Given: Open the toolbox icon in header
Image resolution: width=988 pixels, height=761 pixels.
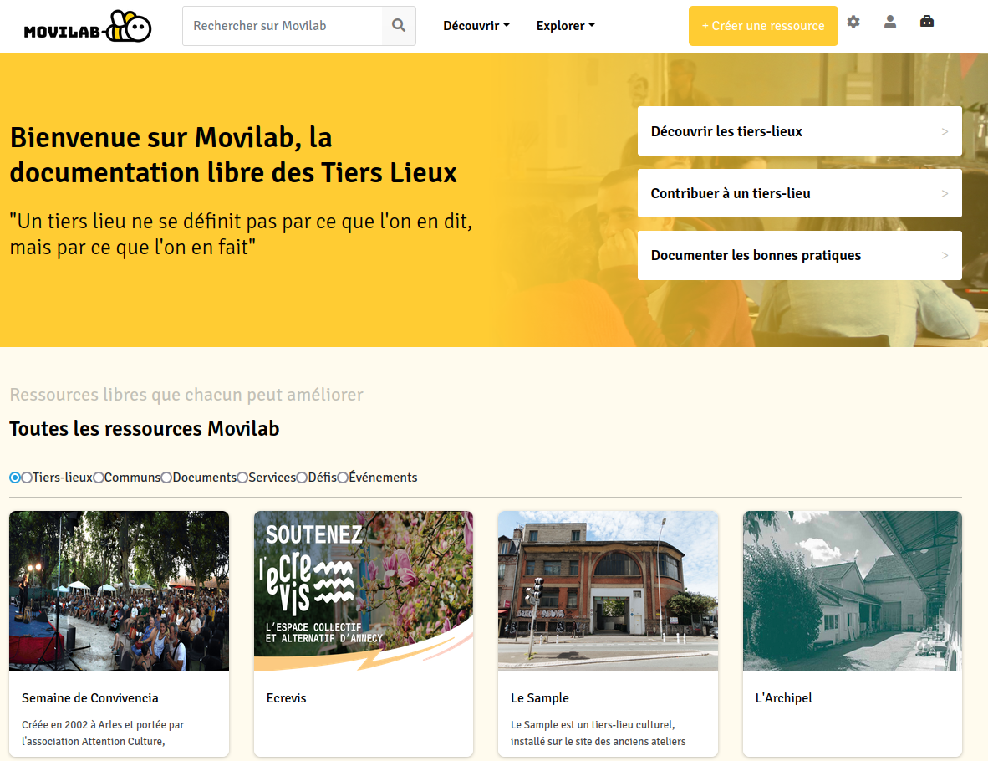Looking at the screenshot, I should (927, 22).
